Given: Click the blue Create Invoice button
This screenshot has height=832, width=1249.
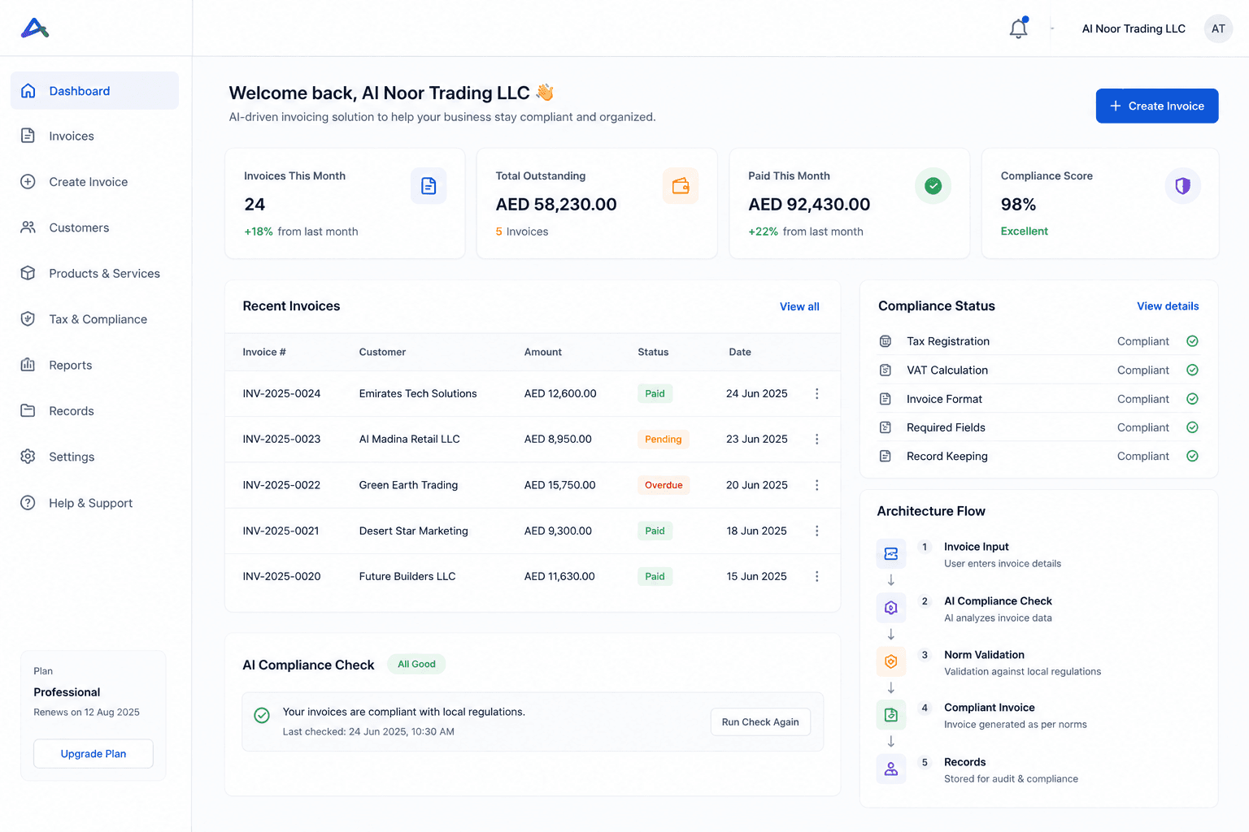Looking at the screenshot, I should (1156, 106).
